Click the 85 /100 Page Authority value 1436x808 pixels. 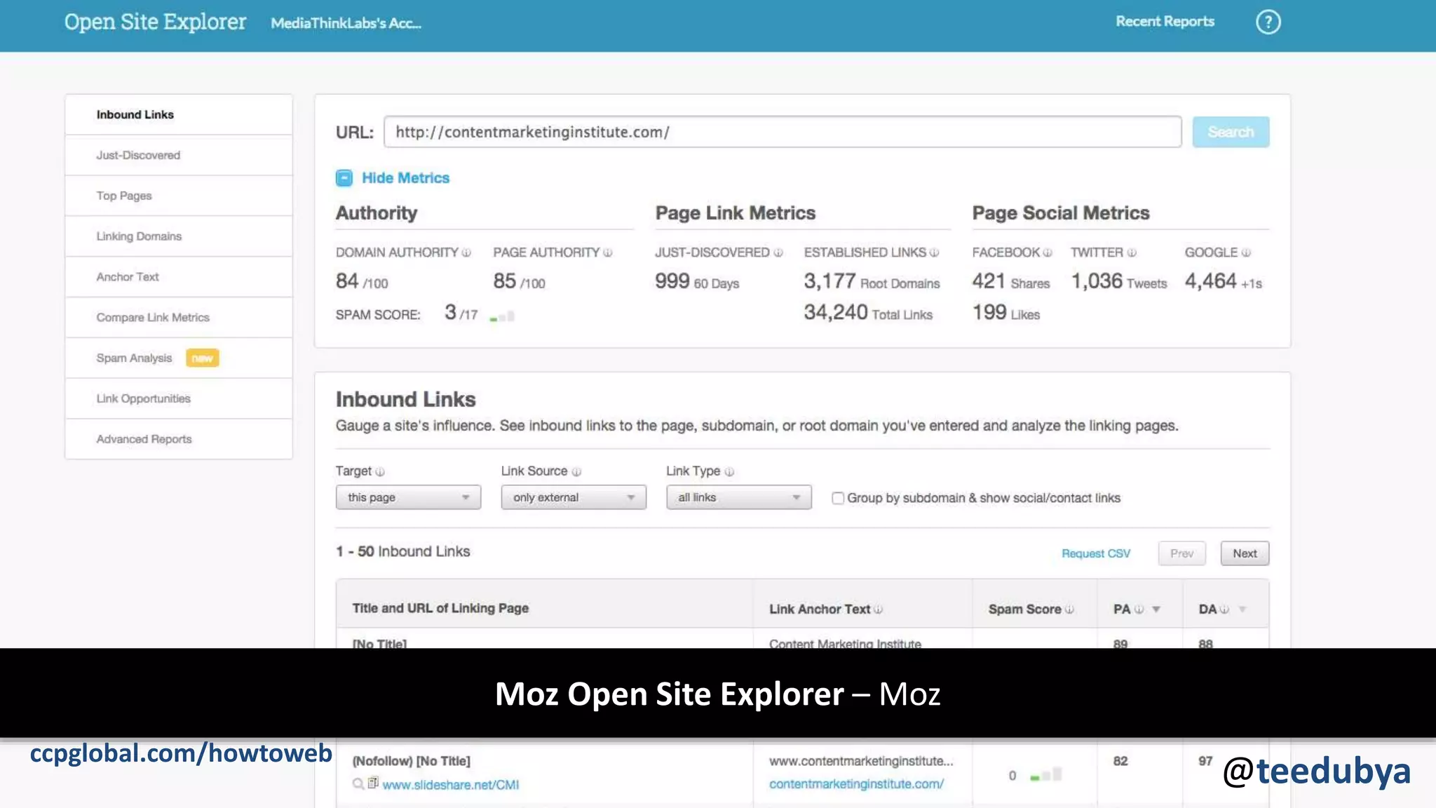tap(519, 282)
